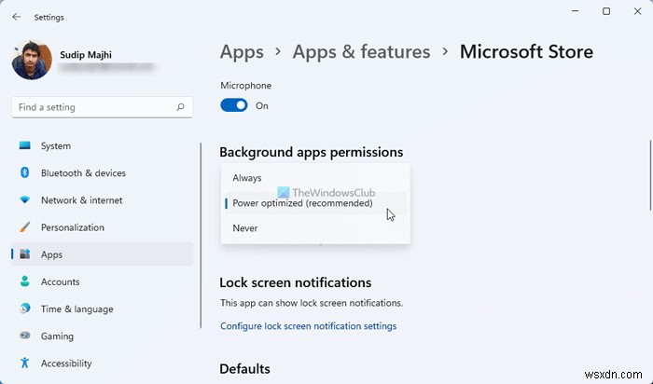Go to Apps breadcrumb
This screenshot has height=384, width=653.
click(242, 52)
